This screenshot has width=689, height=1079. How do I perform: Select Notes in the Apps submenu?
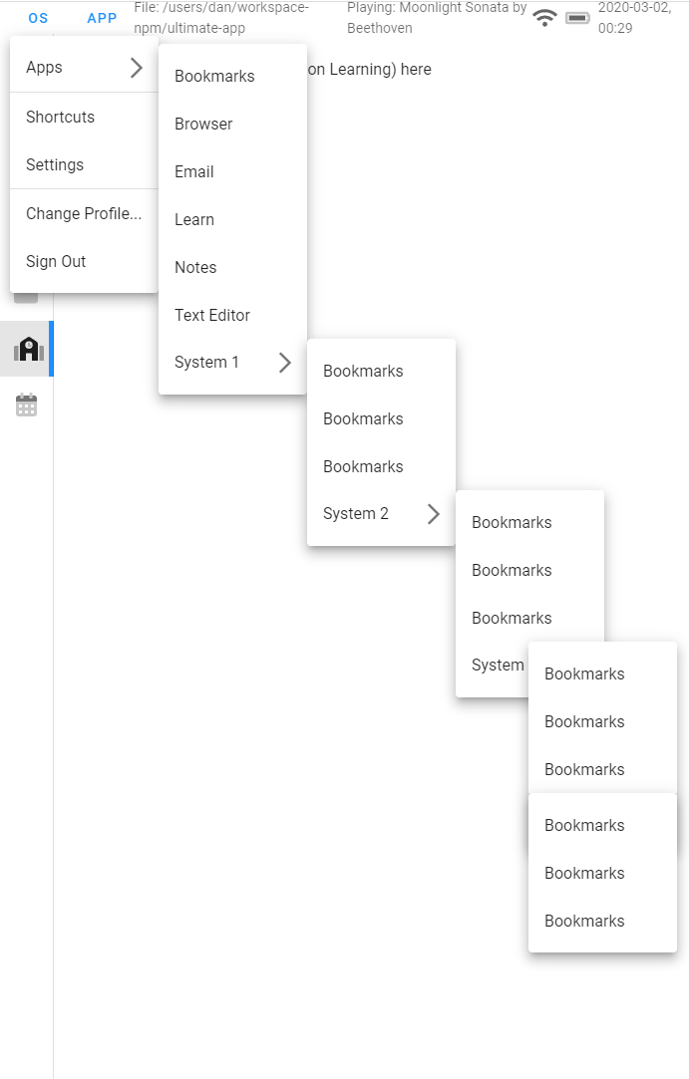(x=195, y=267)
